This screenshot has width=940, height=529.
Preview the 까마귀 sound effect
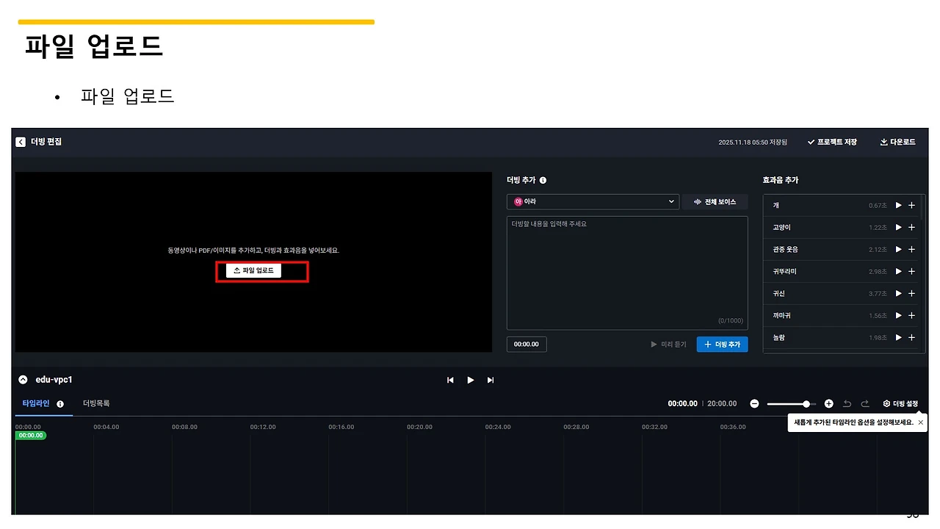898,316
